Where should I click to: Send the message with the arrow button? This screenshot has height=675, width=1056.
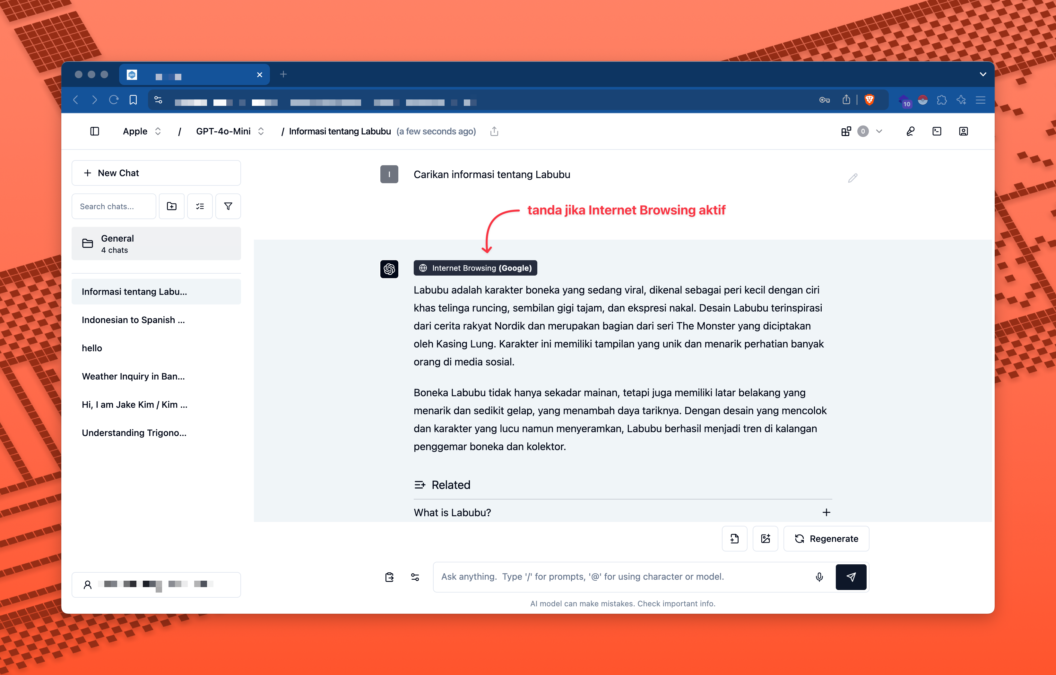[851, 577]
